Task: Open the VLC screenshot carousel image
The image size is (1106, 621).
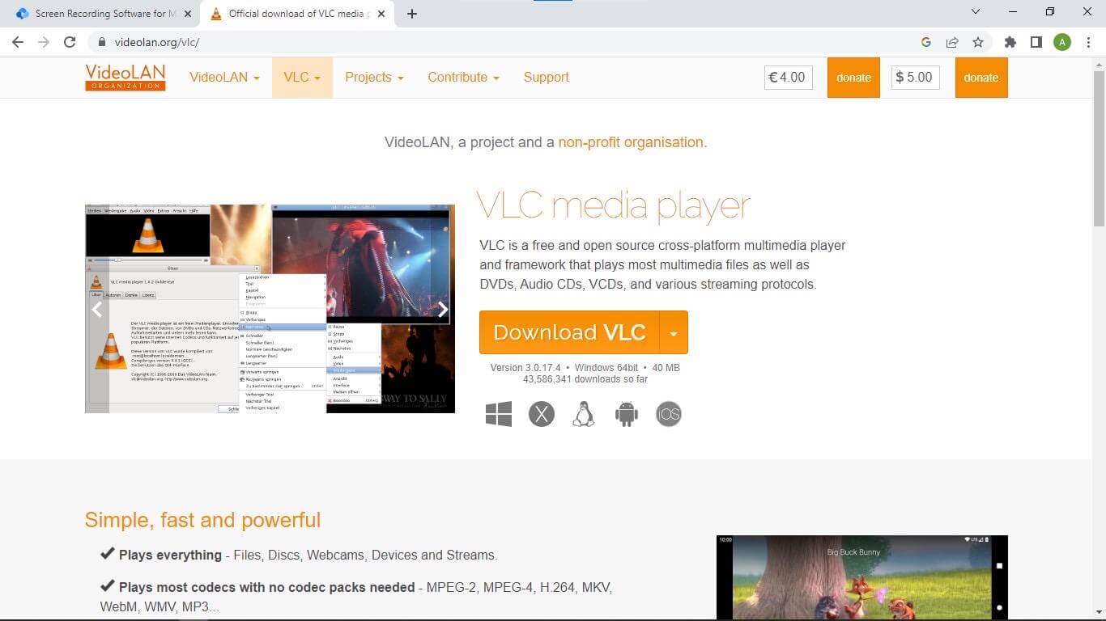Action: [x=270, y=309]
